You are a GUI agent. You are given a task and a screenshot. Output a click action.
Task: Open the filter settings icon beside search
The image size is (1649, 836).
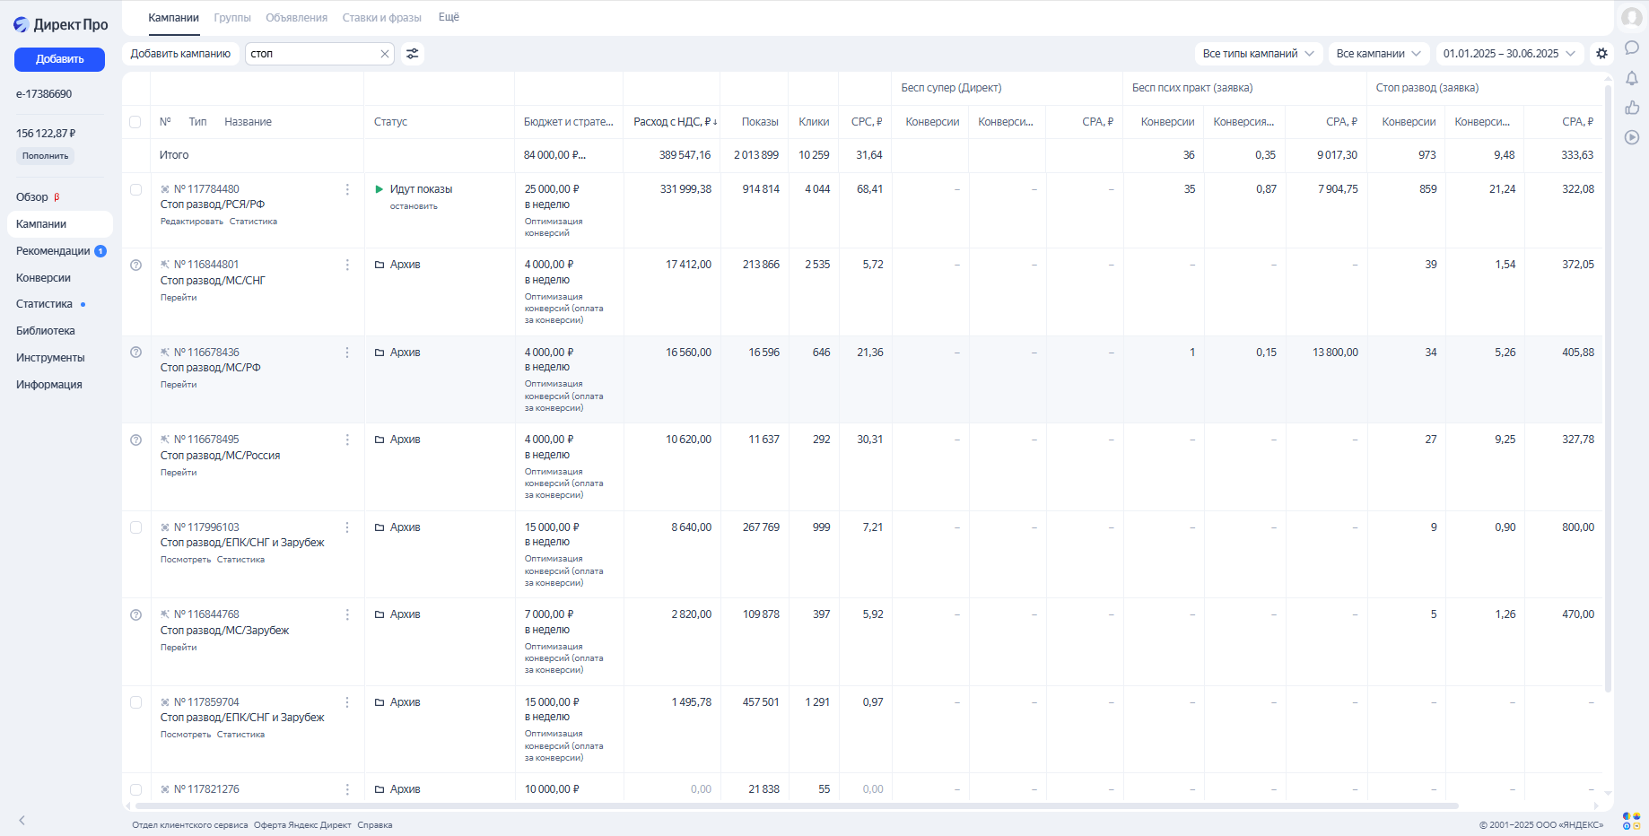point(412,54)
